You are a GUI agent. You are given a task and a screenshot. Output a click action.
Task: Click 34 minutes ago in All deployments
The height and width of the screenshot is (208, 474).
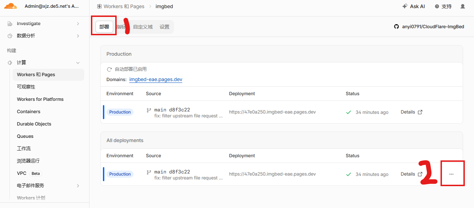coord(372,175)
